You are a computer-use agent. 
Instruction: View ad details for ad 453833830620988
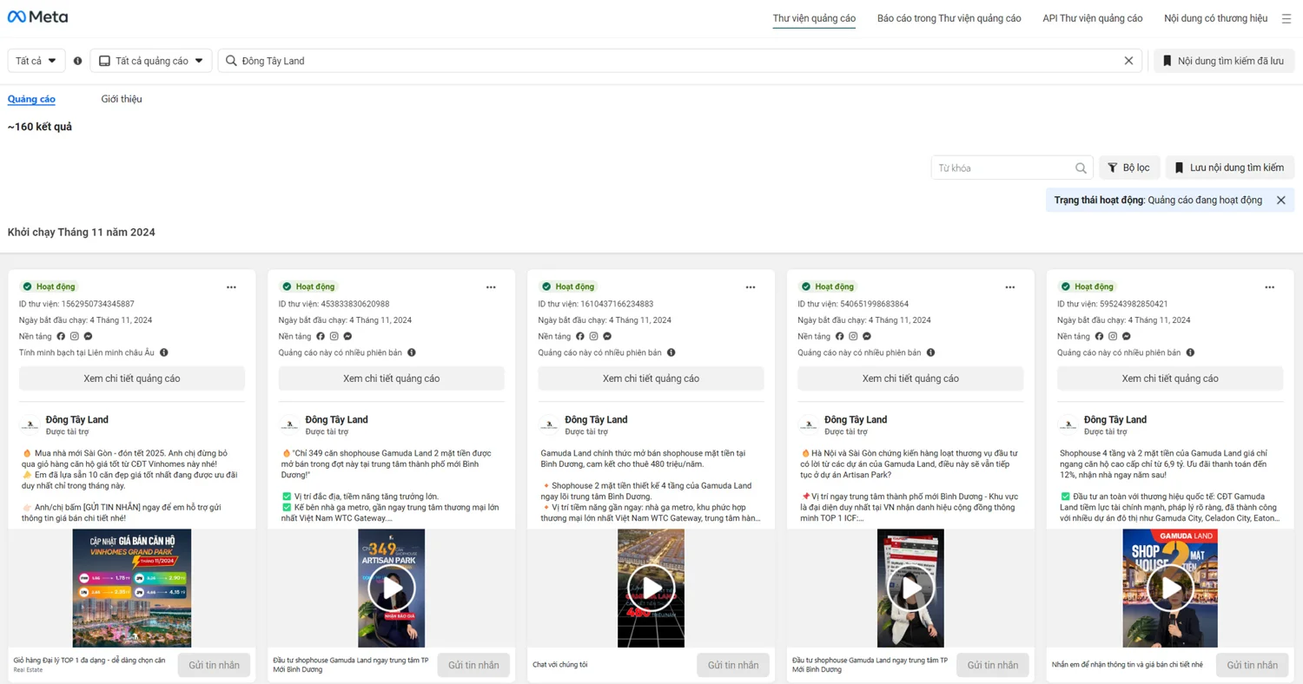(391, 378)
